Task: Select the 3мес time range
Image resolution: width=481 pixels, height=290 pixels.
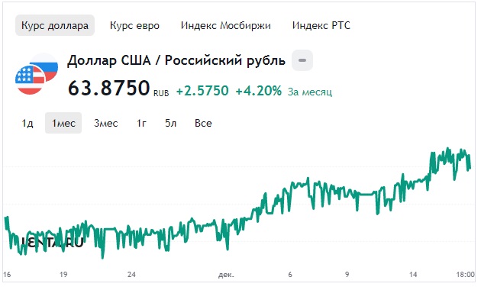Action: [x=106, y=123]
